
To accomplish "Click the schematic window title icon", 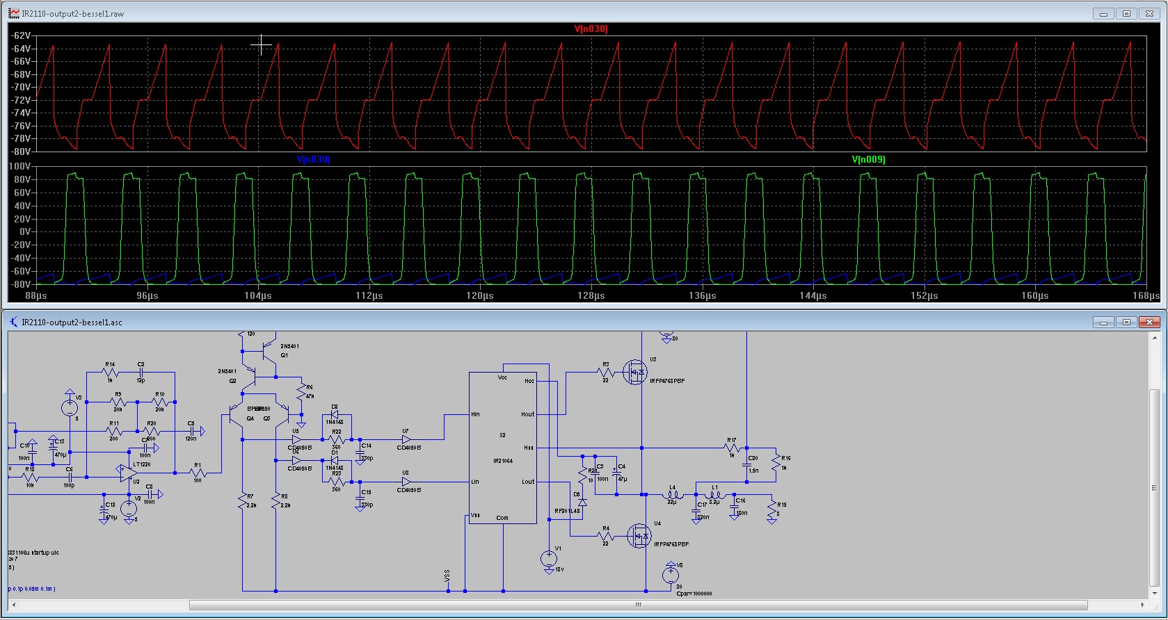I will pos(14,322).
